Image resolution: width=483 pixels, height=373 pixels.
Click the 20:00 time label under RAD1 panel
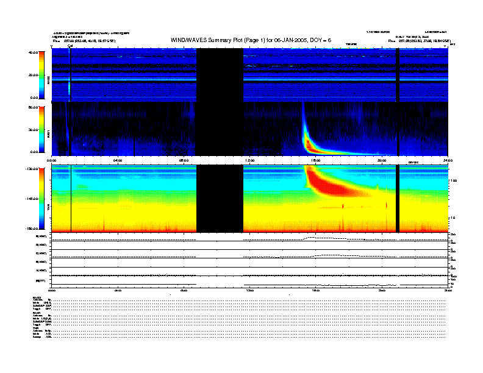coord(382,160)
